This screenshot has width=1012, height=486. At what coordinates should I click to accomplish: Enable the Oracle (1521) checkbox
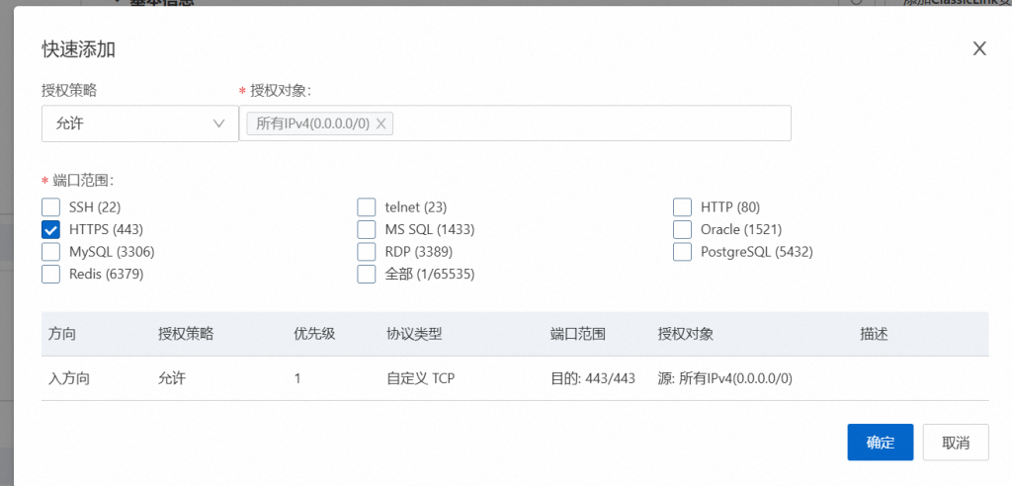point(682,229)
